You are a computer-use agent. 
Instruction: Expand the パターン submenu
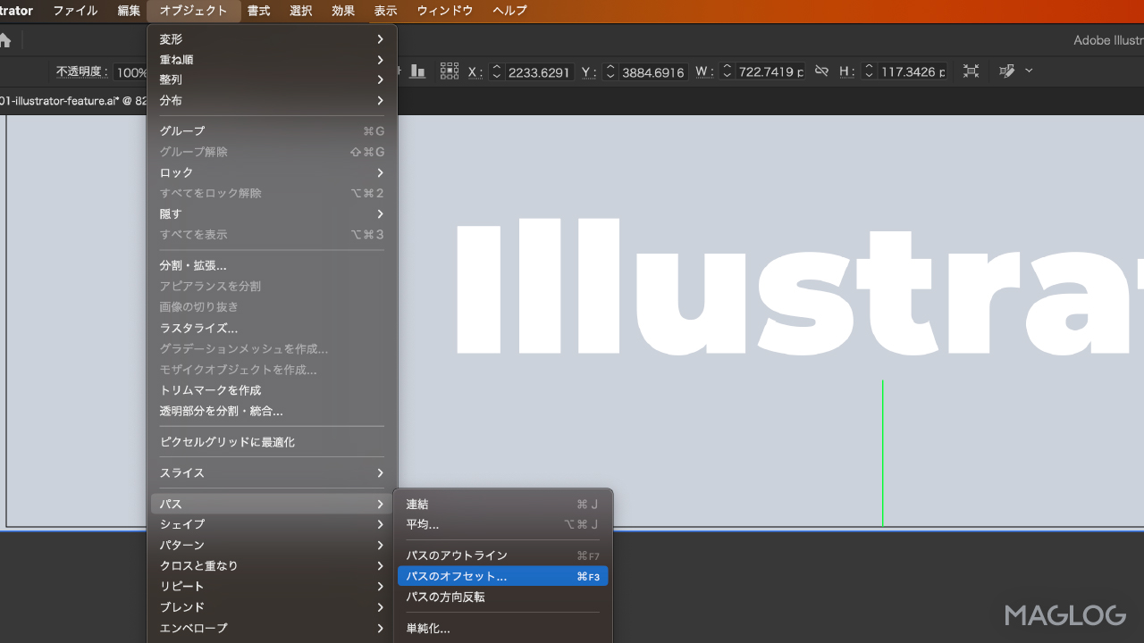click(380, 545)
